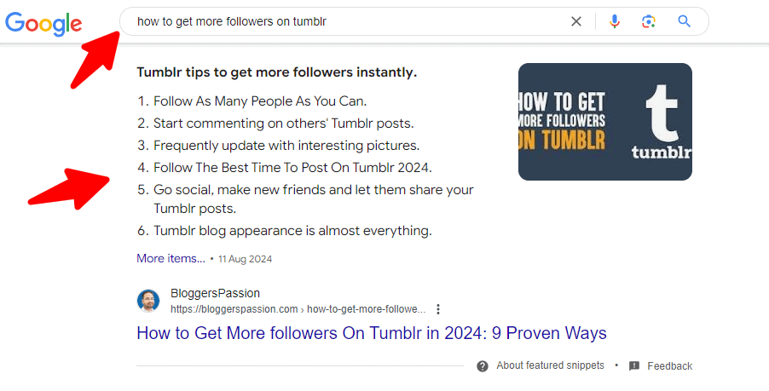769x391 pixels.
Task: Open the Tumblr followers thumbnail image
Action: tap(604, 122)
